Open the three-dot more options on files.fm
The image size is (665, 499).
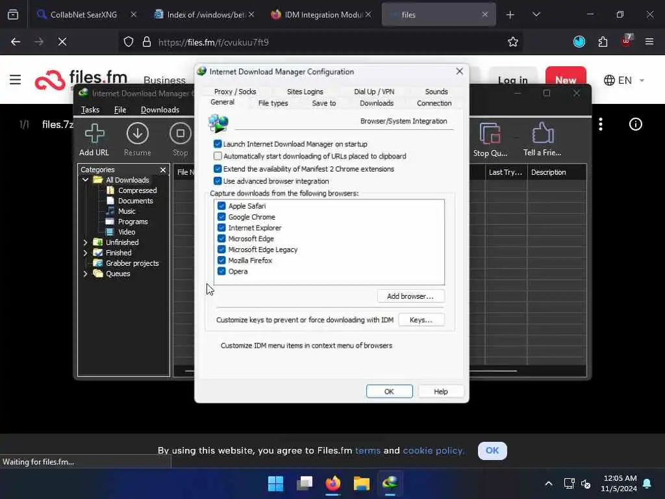(601, 124)
